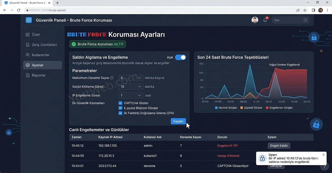Open a new browser tab
This screenshot has width=332, height=173.
[58, 3]
